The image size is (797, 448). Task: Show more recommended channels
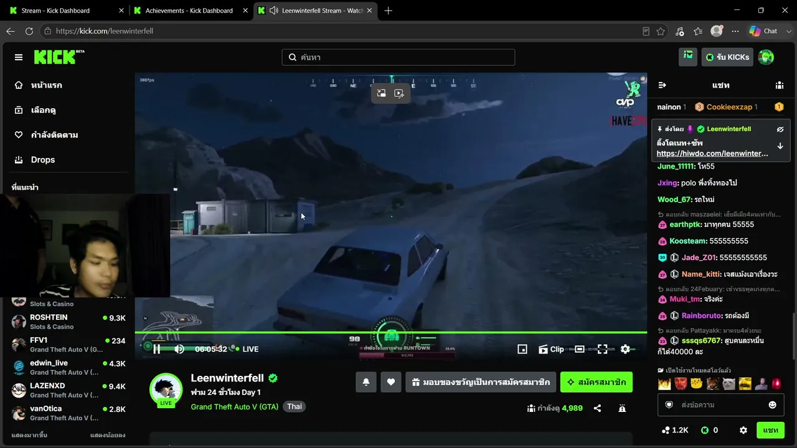coord(29,435)
